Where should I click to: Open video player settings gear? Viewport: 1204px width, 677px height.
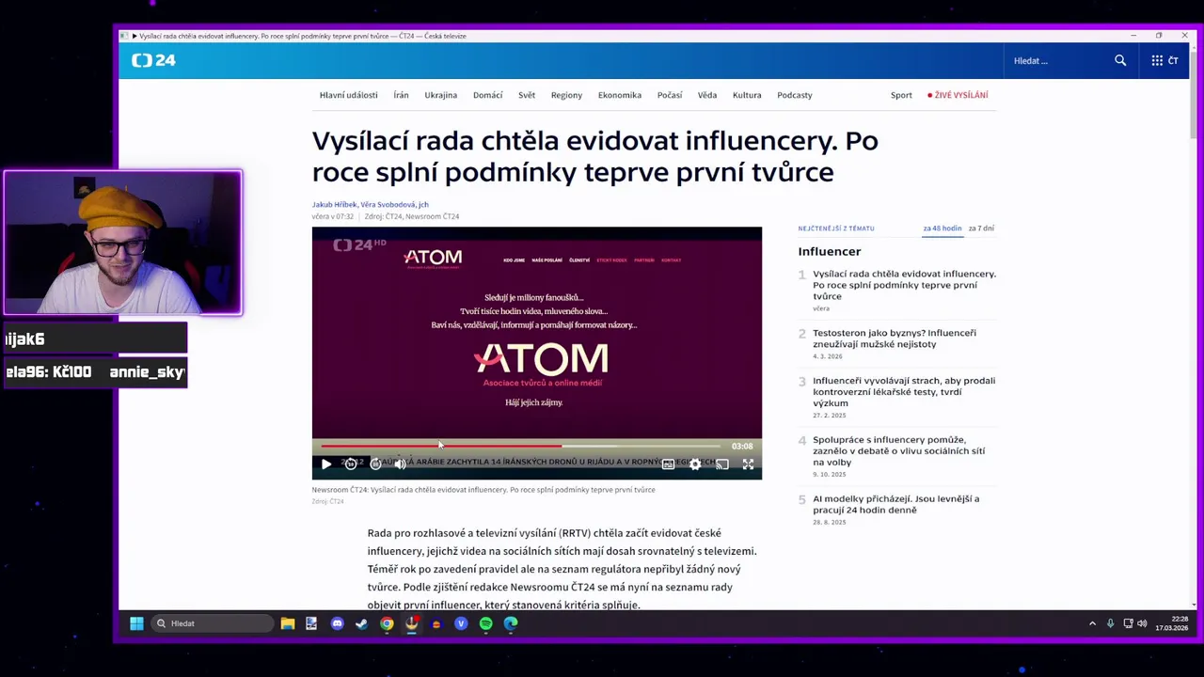(x=695, y=464)
